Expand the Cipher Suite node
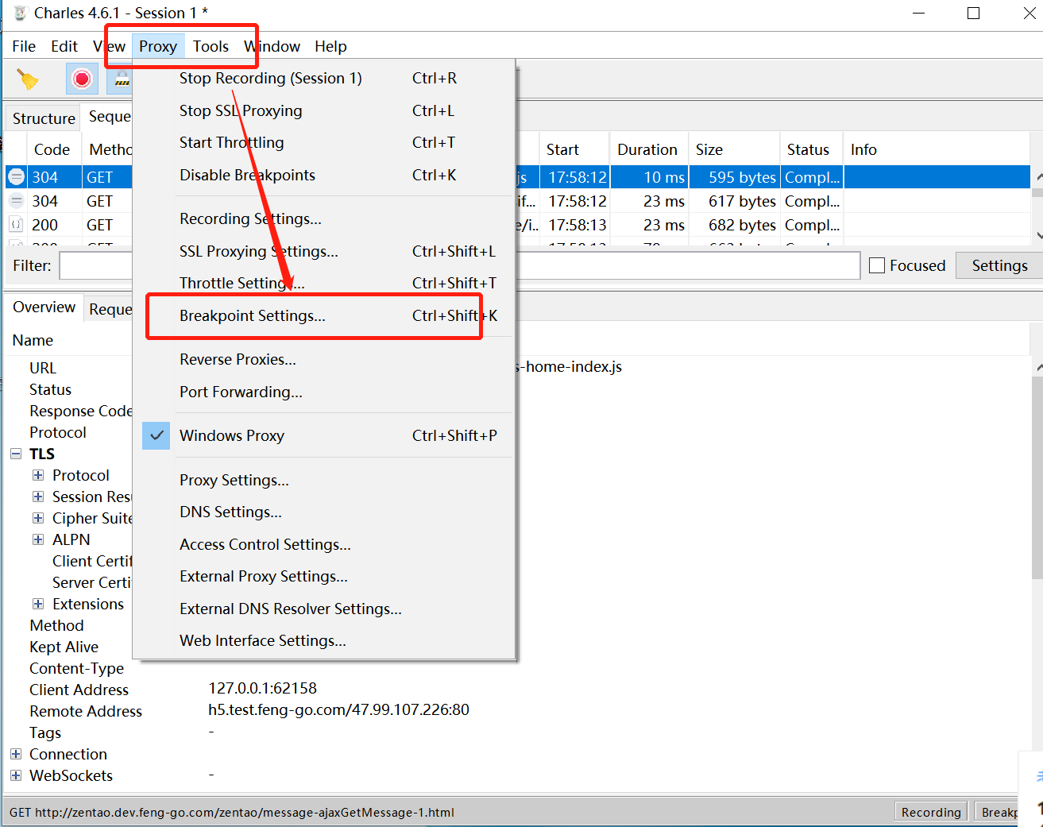The image size is (1043, 827). pyautogui.click(x=38, y=518)
